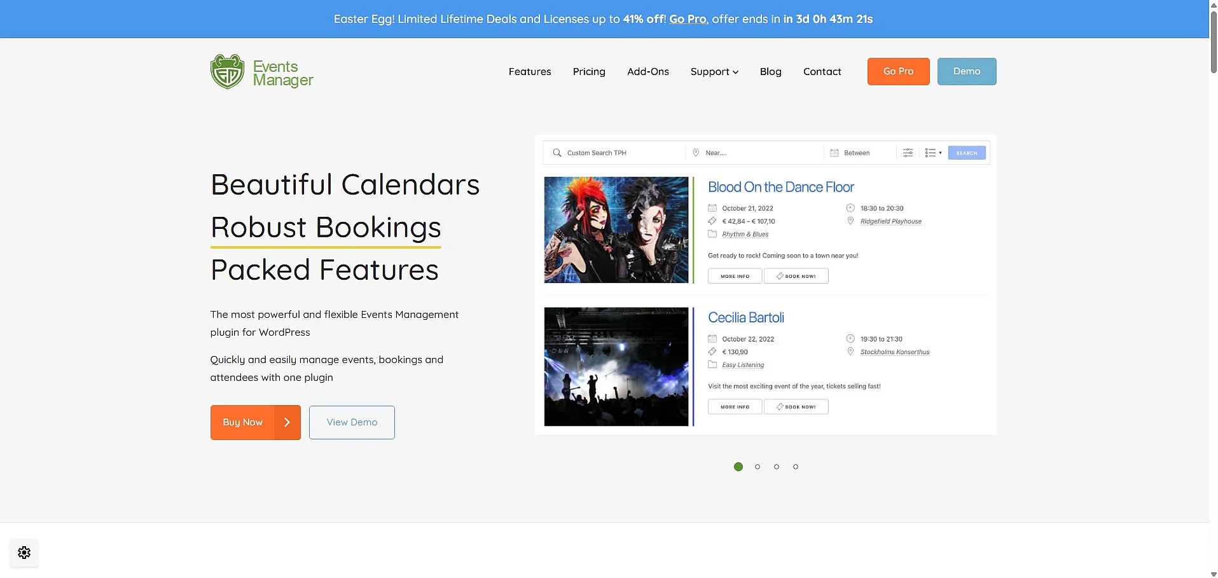Viewport: 1218px width, 578px height.
Task: Click the location pin icon beside Near field
Action: [696, 153]
